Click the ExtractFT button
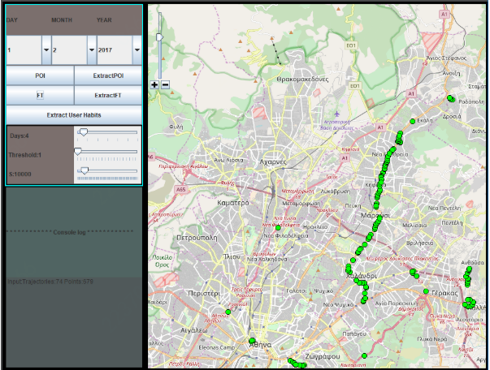 click(x=108, y=96)
